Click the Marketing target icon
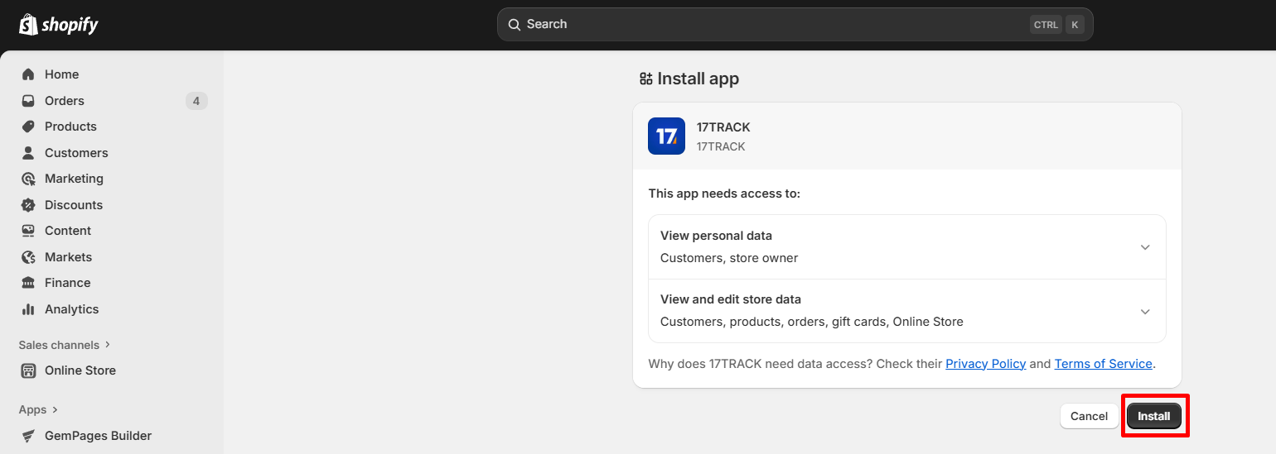Screen dimensions: 1276x454 tap(28, 179)
